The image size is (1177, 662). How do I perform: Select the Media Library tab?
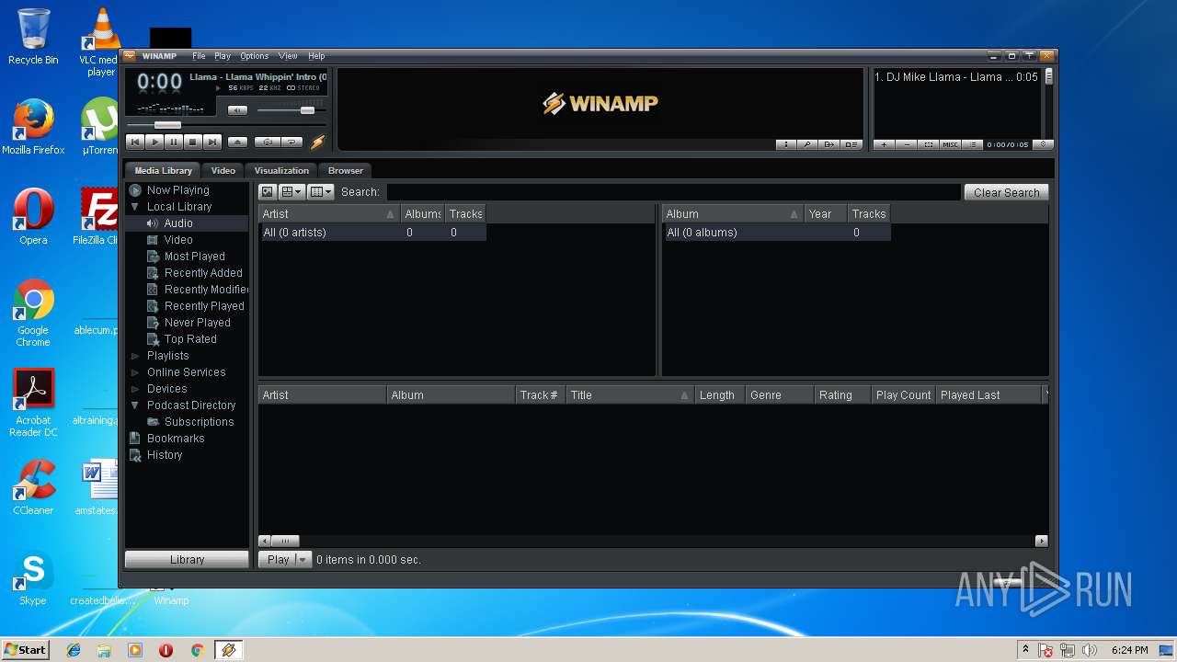point(164,170)
